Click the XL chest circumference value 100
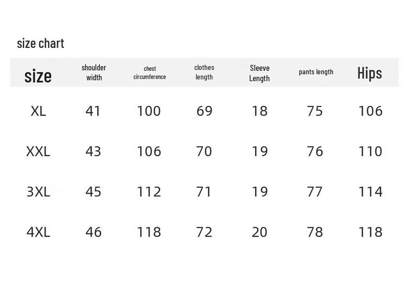Screen dimensions: 409x307 click(149, 111)
